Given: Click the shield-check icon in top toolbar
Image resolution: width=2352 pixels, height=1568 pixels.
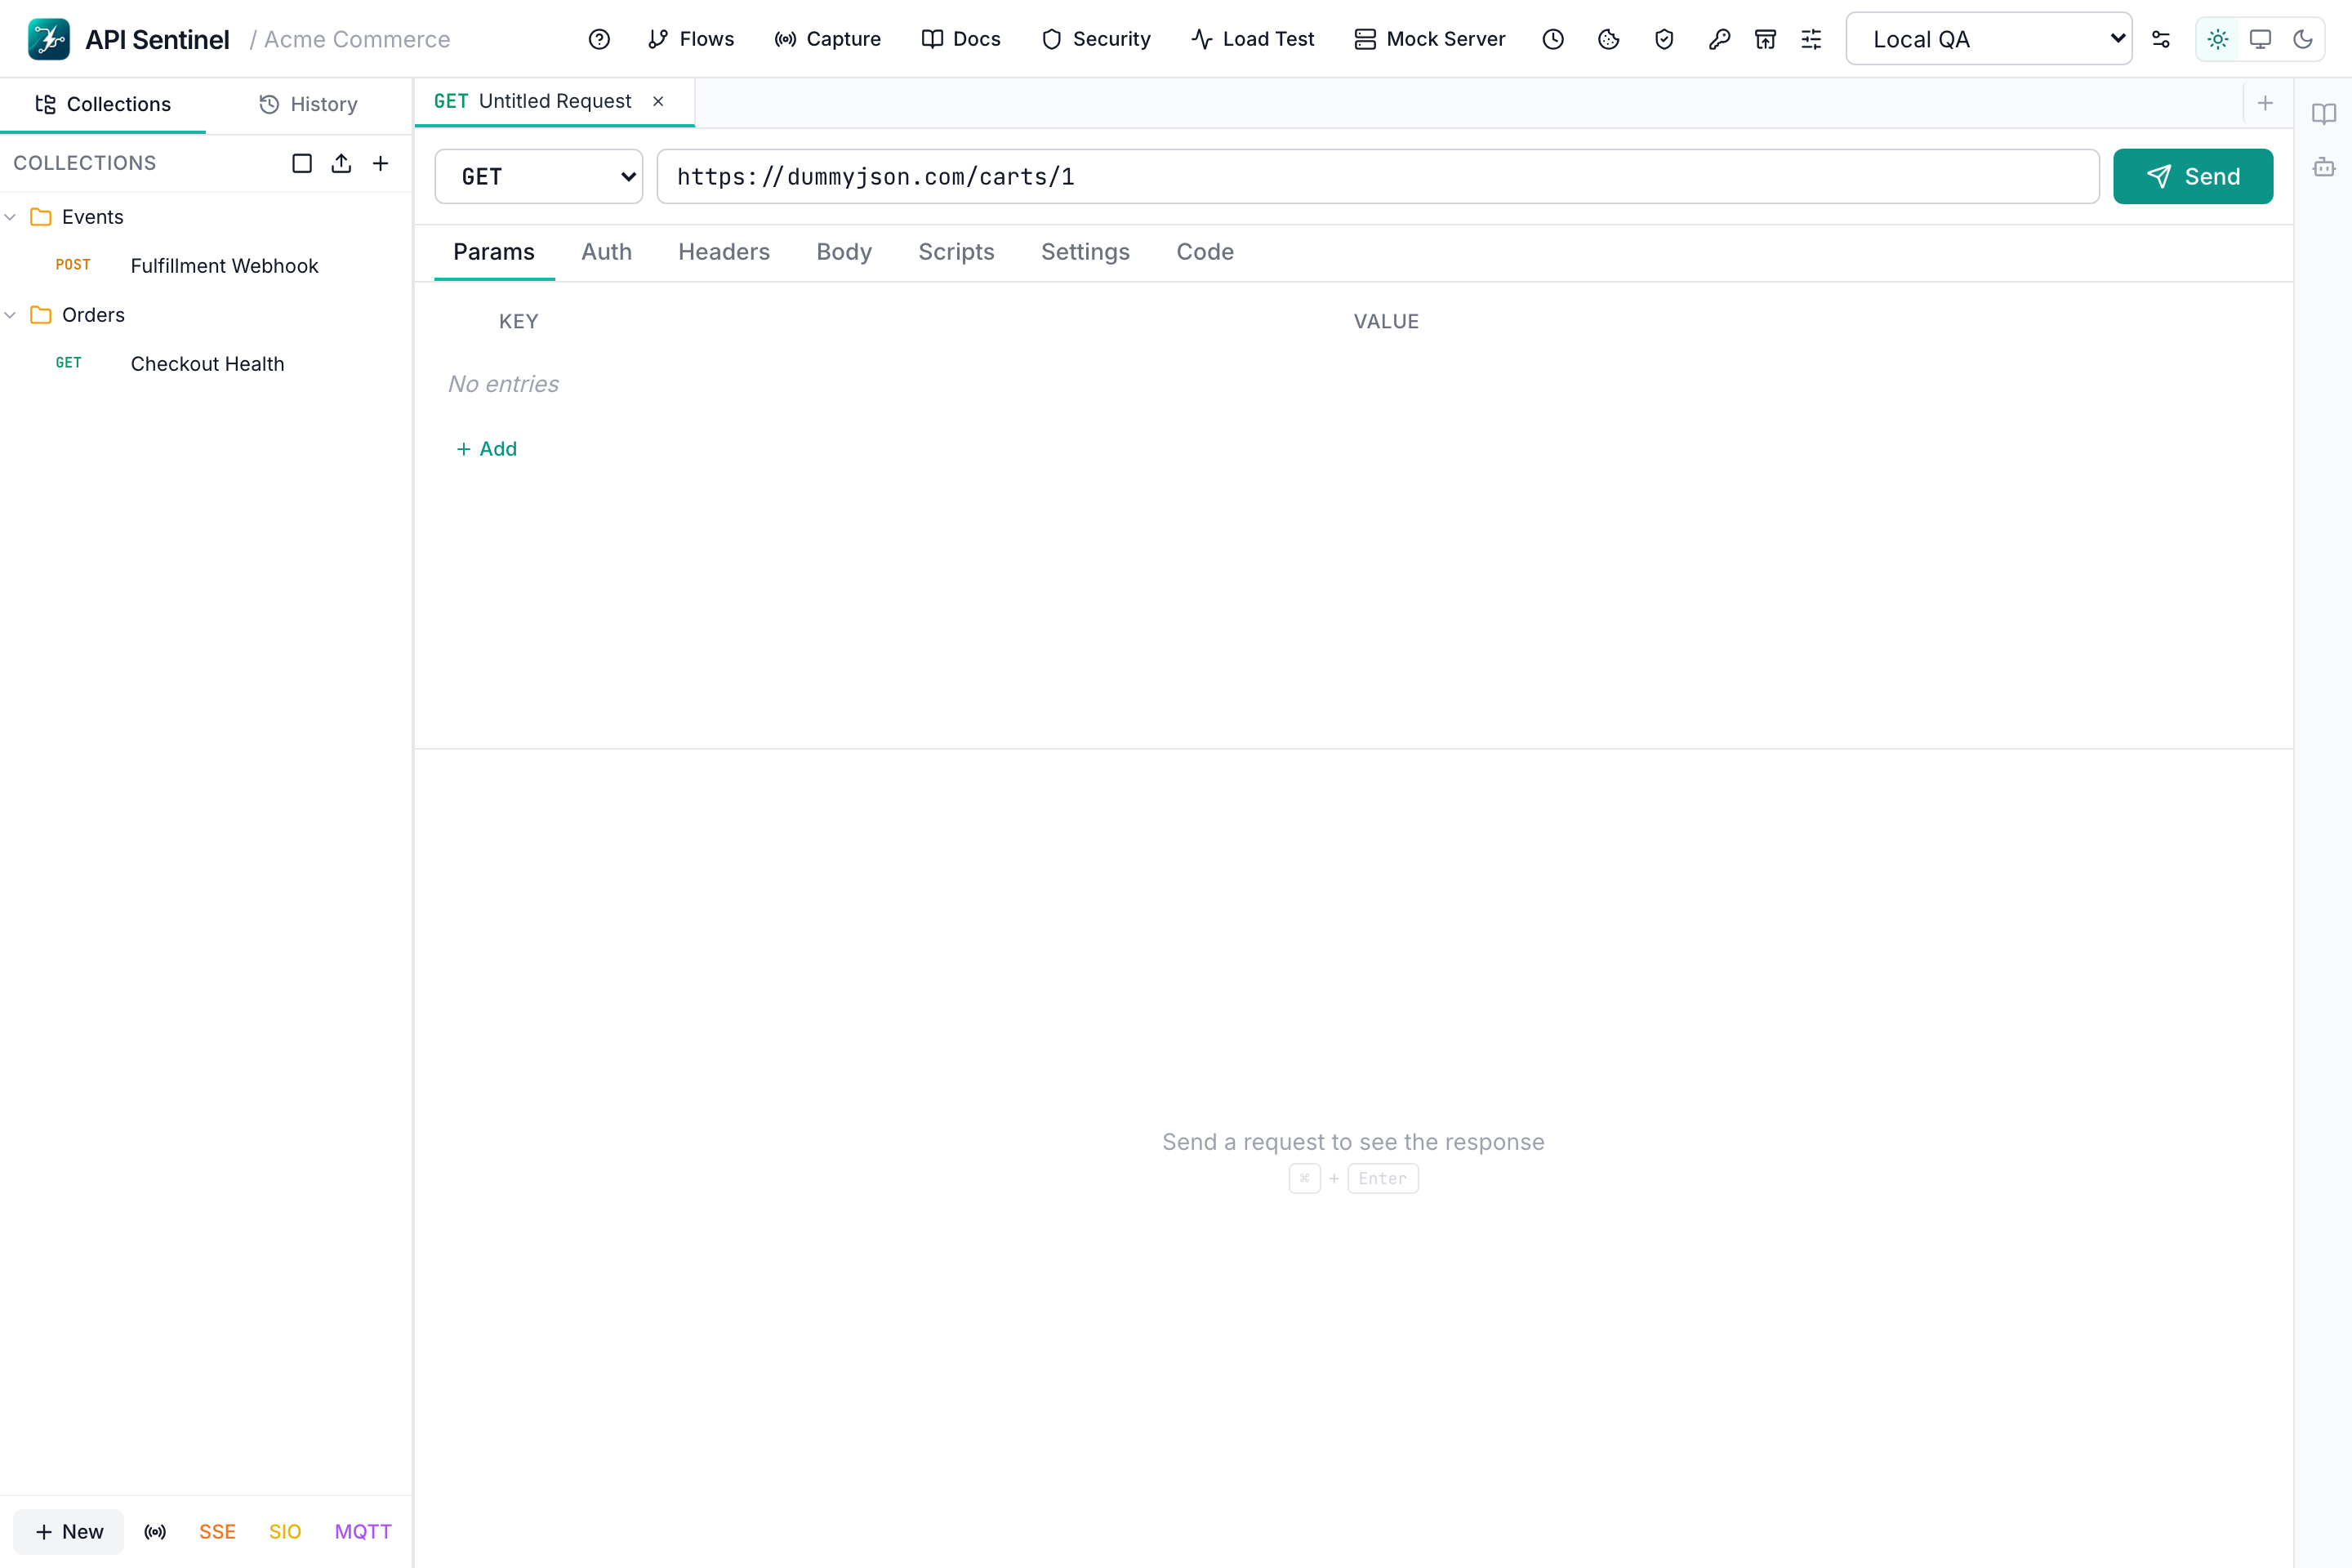Looking at the screenshot, I should pyautogui.click(x=1664, y=39).
